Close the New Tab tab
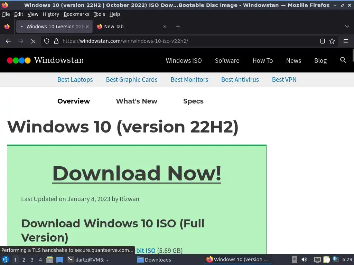The height and width of the screenshot is (265, 354). [x=165, y=27]
